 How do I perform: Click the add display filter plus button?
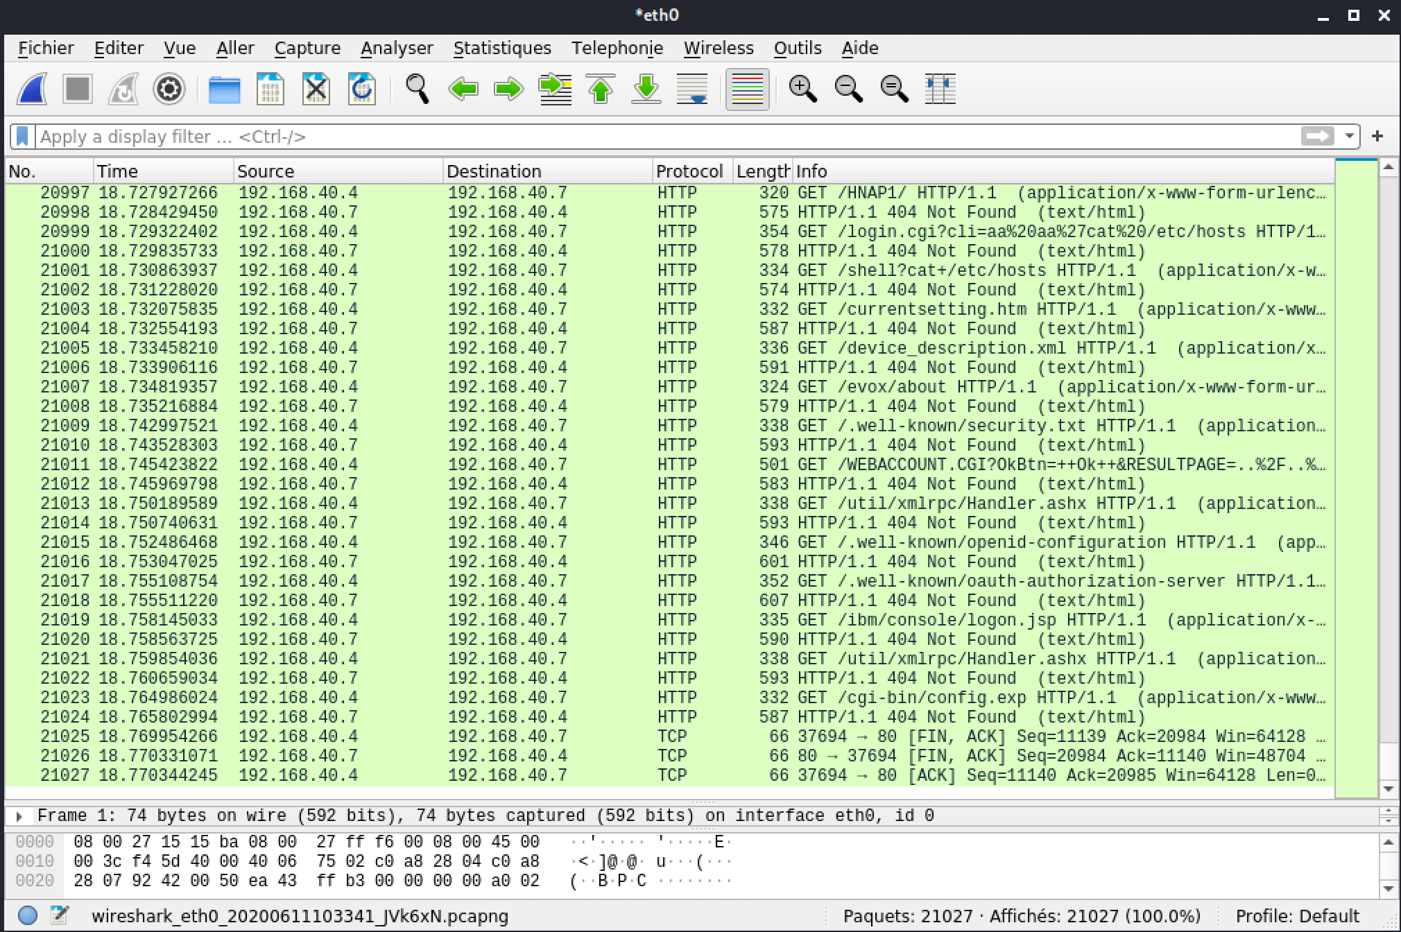pos(1379,136)
